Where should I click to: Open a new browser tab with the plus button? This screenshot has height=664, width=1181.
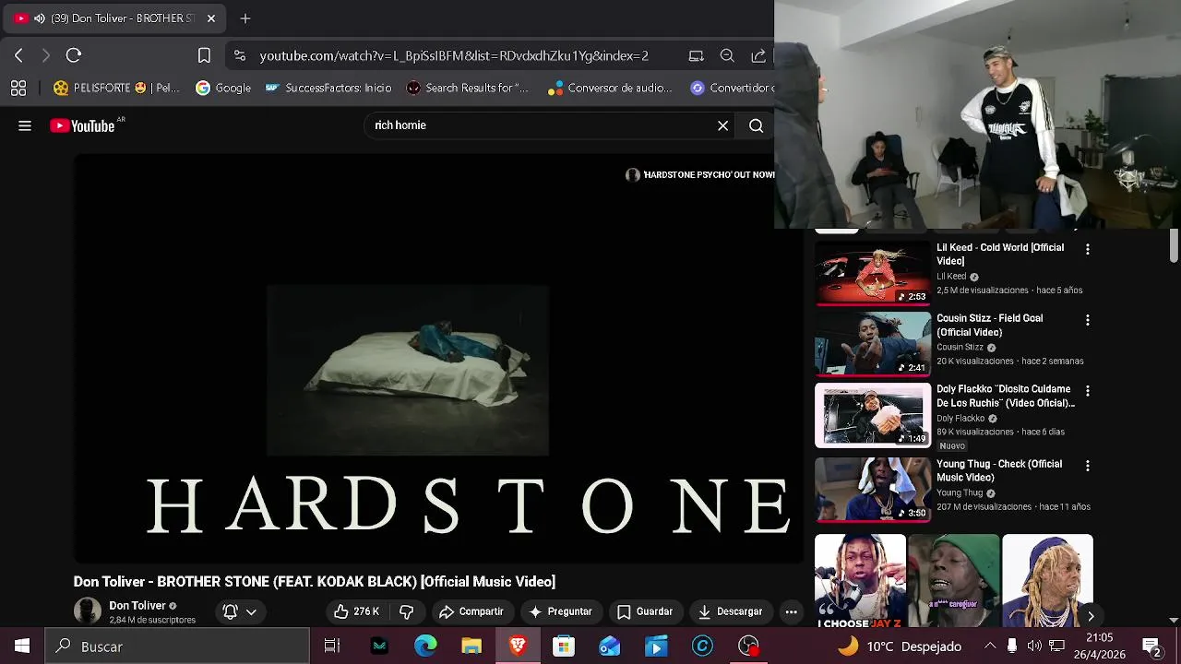pos(245,18)
